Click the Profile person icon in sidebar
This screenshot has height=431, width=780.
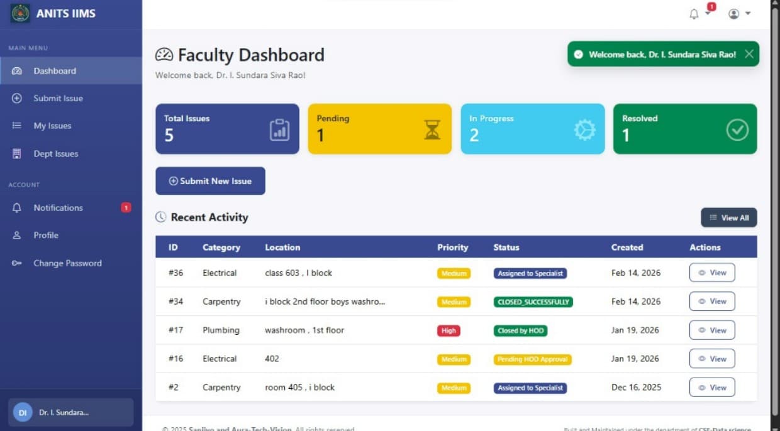coord(17,235)
